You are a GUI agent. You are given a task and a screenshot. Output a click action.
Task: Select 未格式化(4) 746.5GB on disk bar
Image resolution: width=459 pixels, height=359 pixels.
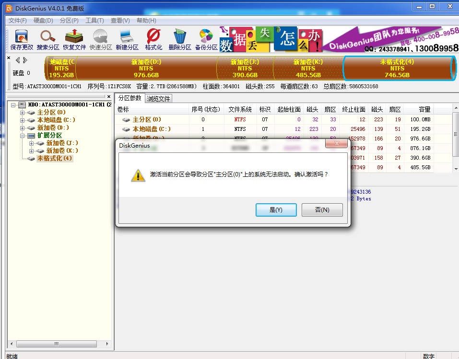click(397, 68)
